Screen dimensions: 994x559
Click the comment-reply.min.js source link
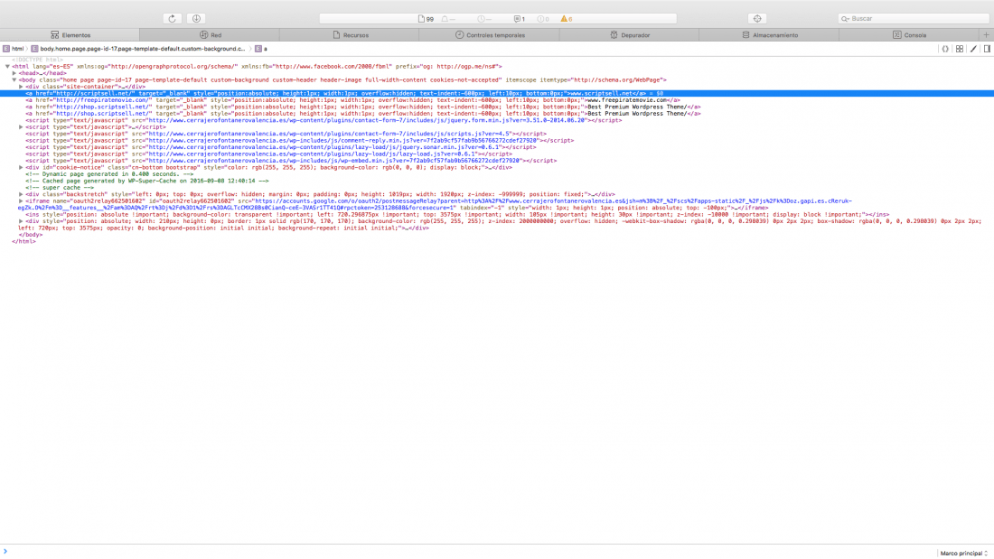[x=343, y=141]
